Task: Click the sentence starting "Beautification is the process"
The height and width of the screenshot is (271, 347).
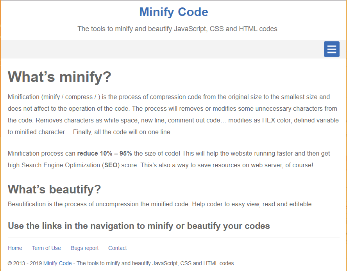Action: coord(161,204)
